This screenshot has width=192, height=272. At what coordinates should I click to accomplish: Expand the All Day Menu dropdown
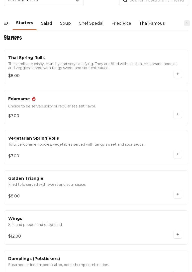pos(44,1)
